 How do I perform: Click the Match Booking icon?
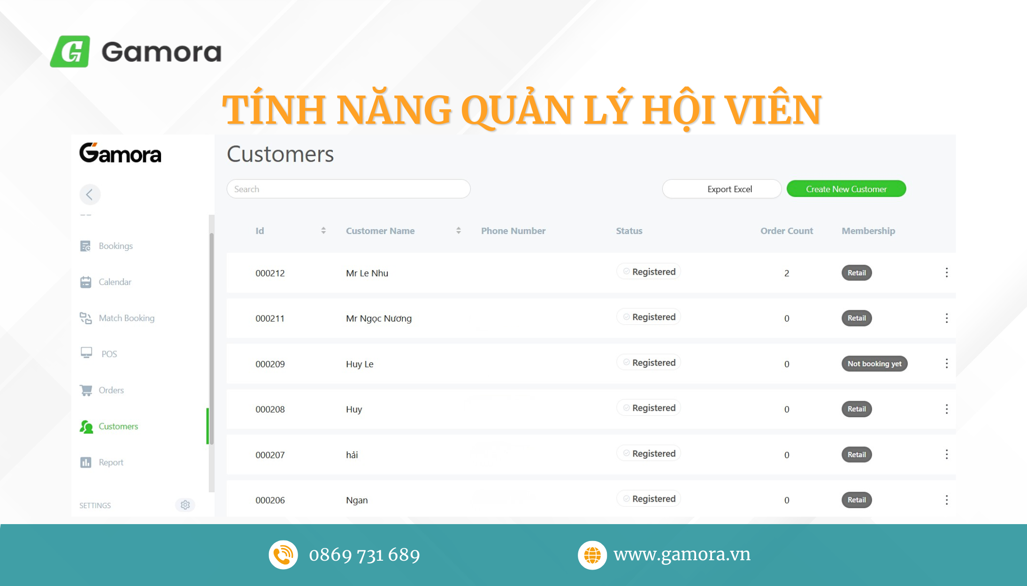pyautogui.click(x=86, y=318)
